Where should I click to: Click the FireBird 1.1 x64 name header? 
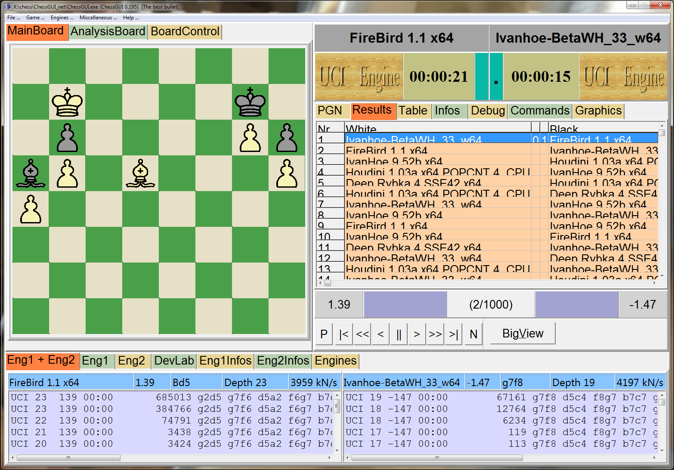pos(402,38)
